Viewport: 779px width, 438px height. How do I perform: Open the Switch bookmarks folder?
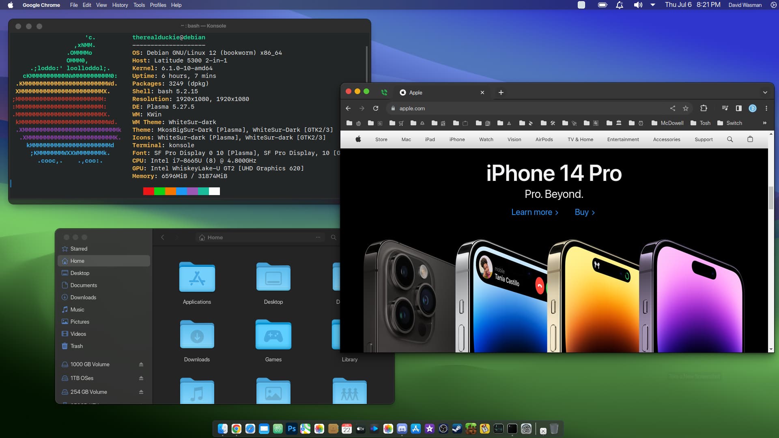pyautogui.click(x=730, y=123)
